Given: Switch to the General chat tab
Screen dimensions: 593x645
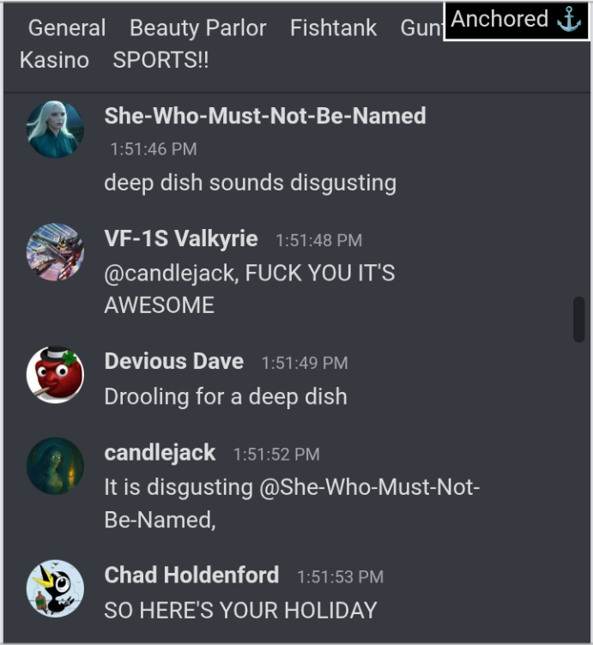Looking at the screenshot, I should (67, 28).
